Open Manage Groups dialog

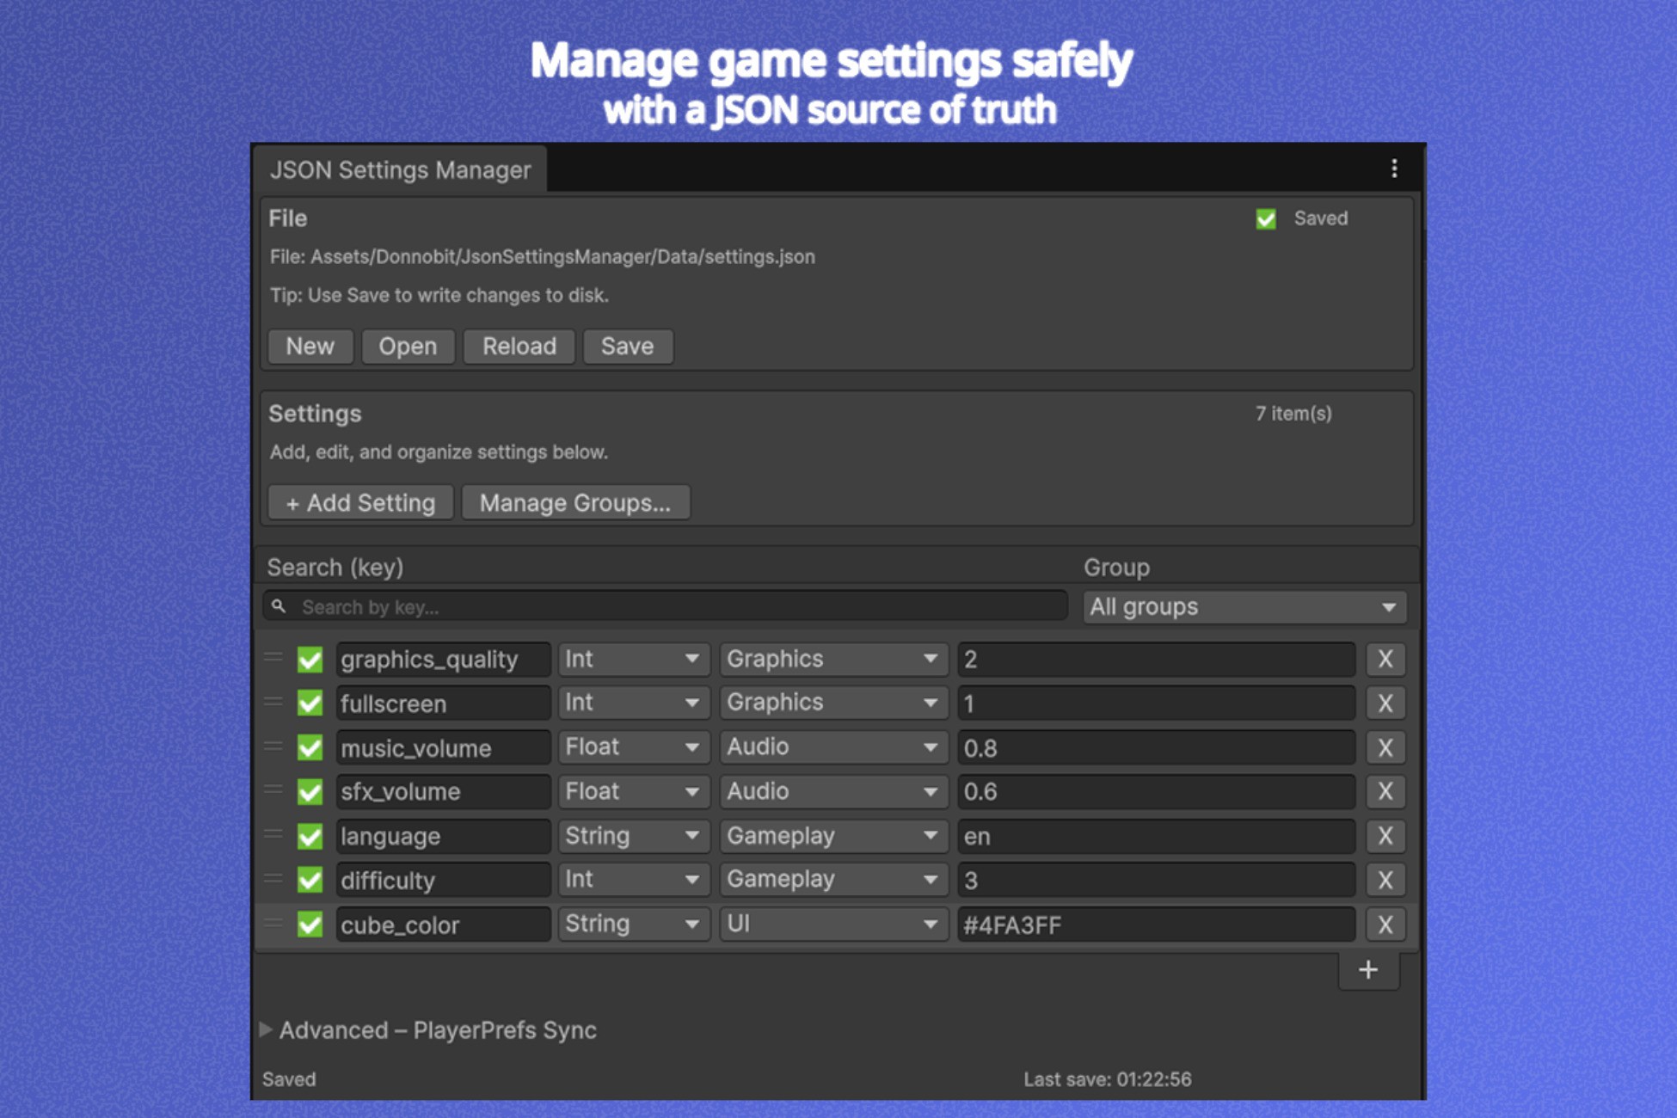[575, 502]
